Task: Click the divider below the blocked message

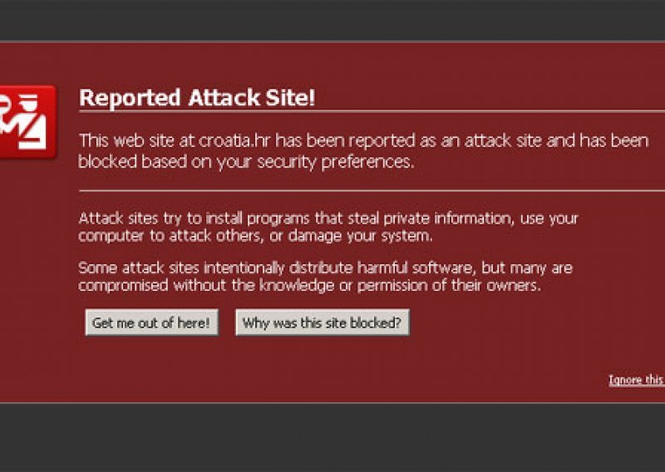Action: [x=372, y=191]
